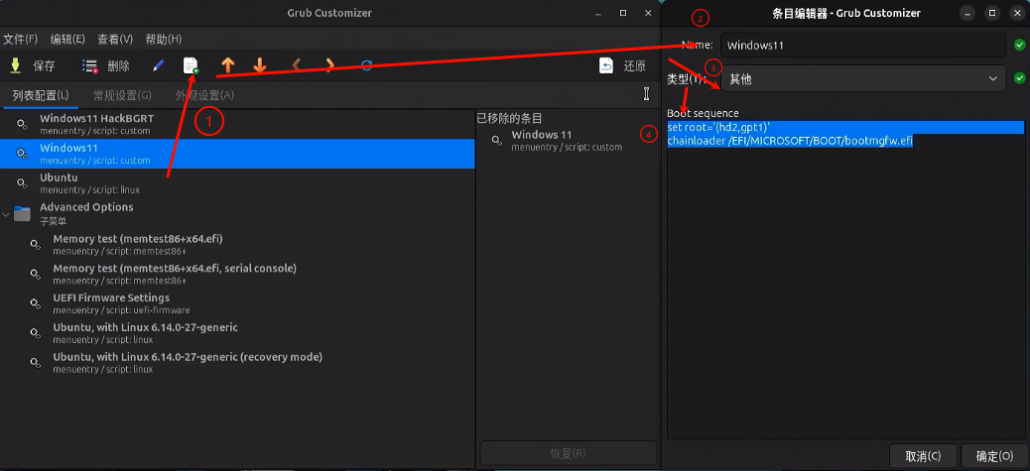Screen dimensions: 1030x471
Task: Click the blue reload icon in toolbar
Action: tap(367, 66)
